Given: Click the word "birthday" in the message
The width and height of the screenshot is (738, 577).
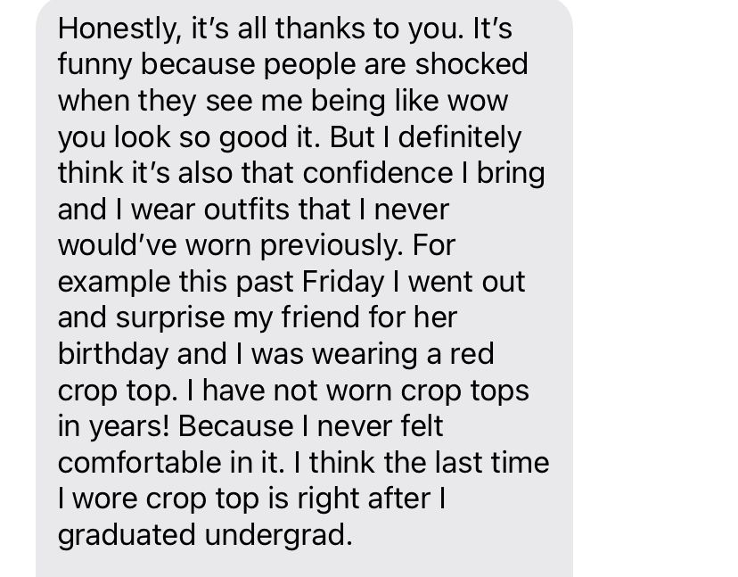Looking at the screenshot, I should pos(113,355).
